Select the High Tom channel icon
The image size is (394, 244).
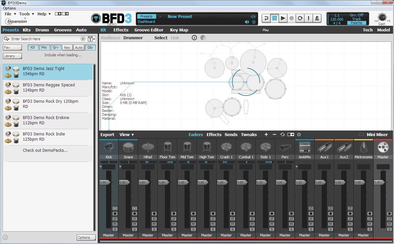pos(206,148)
